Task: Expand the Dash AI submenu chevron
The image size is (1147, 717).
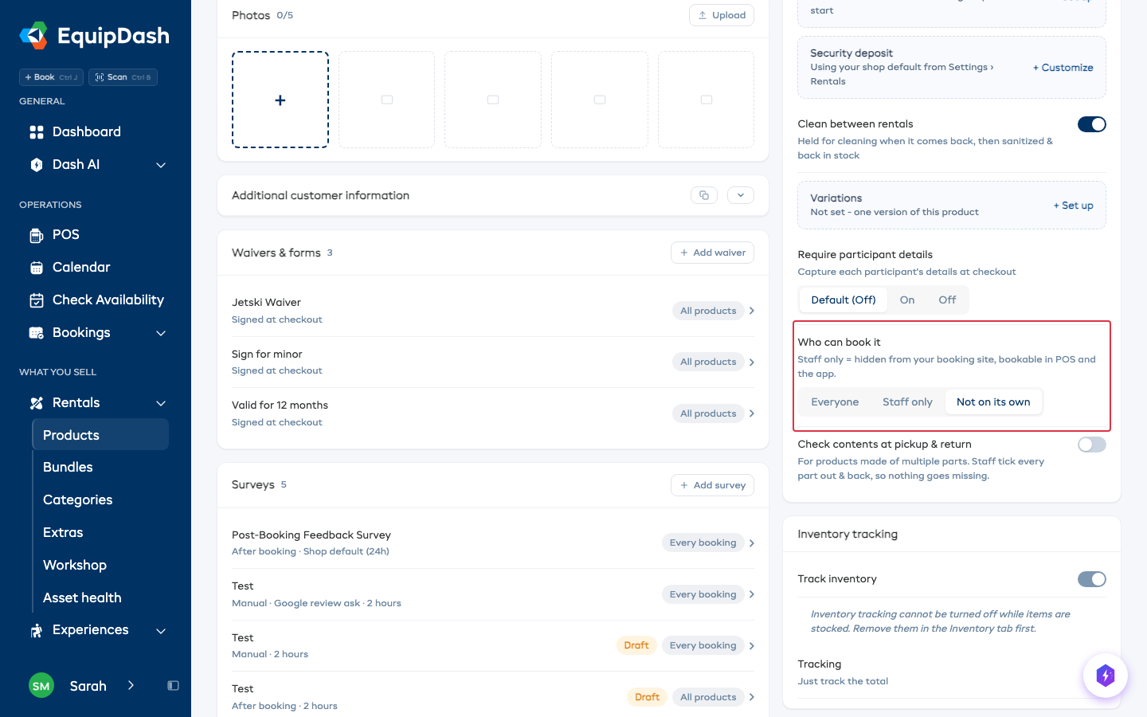Action: tap(161, 165)
